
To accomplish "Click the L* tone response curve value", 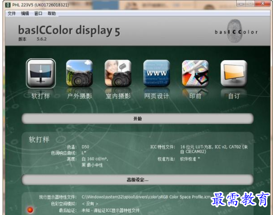I will tap(84, 153).
